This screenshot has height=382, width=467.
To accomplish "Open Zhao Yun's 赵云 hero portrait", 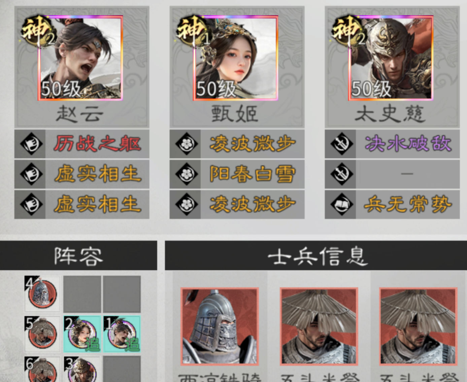I will [x=80, y=58].
